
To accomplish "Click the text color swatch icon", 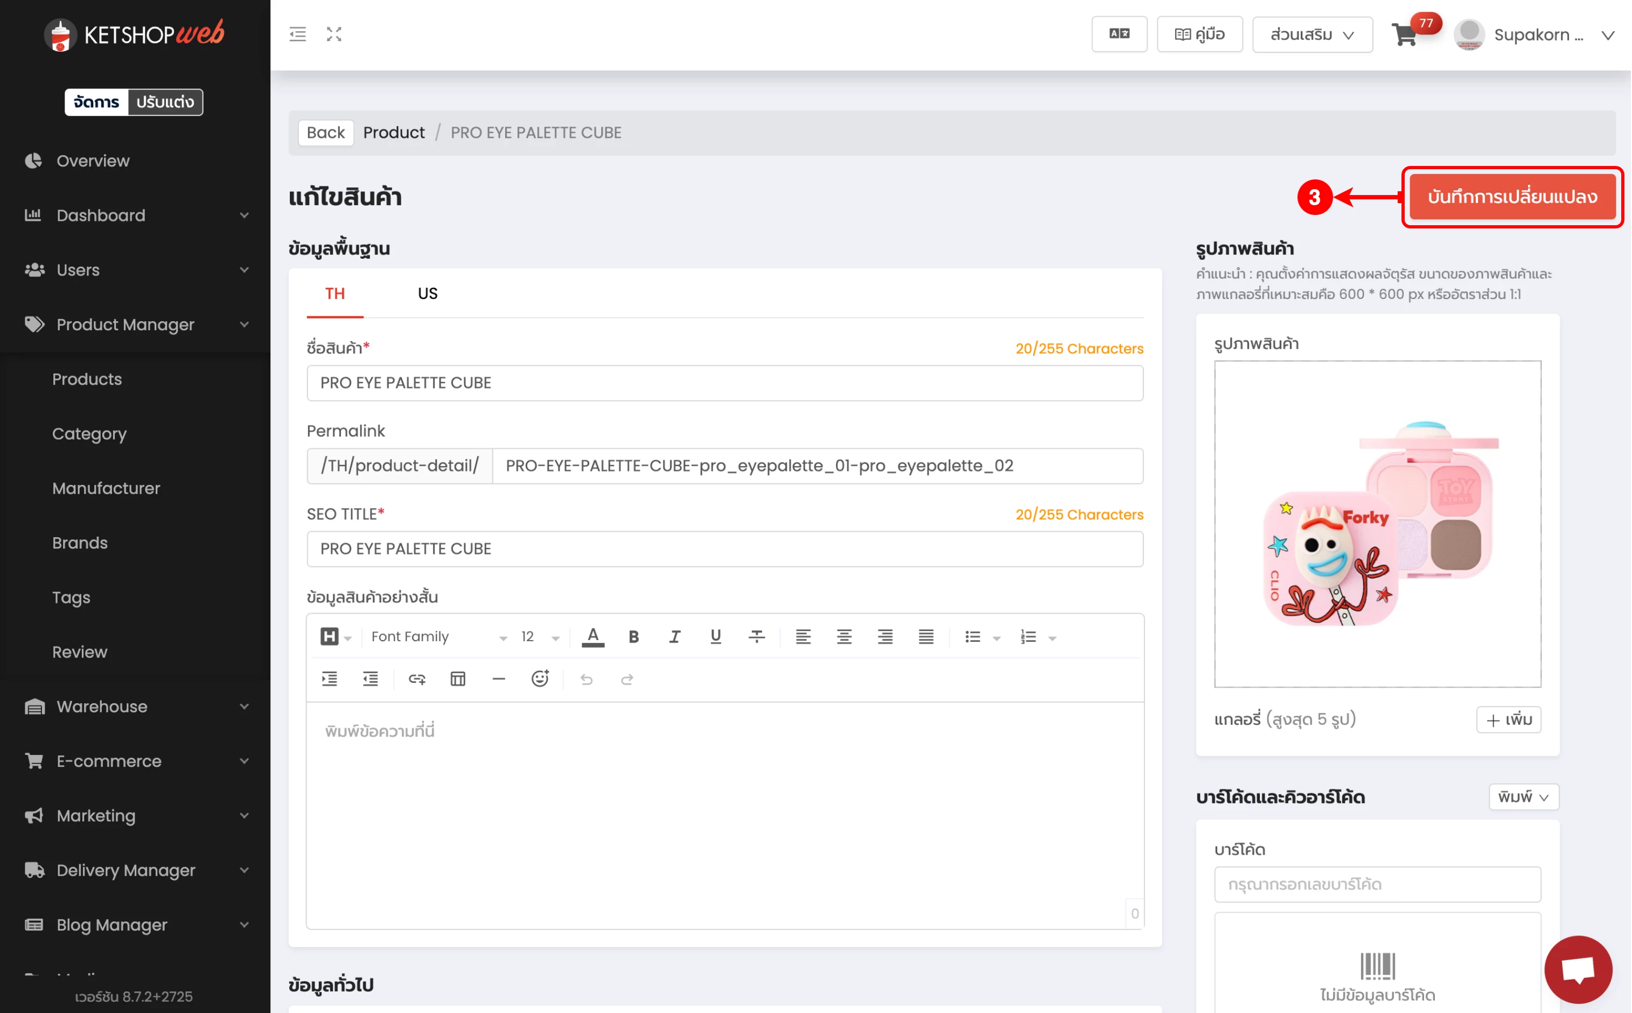I will pos(592,636).
